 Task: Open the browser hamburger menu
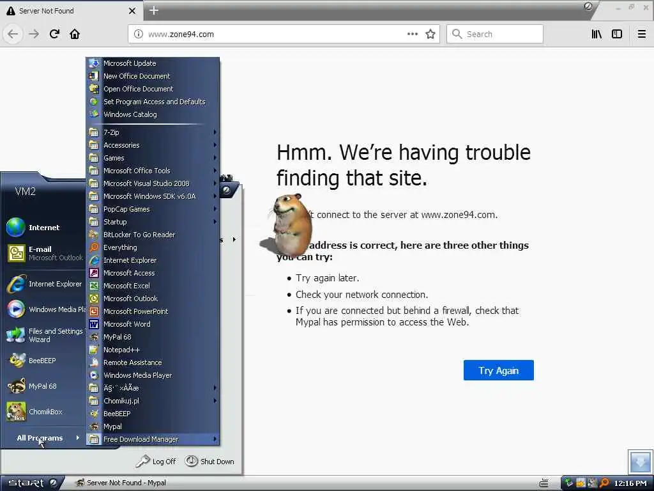coord(642,34)
